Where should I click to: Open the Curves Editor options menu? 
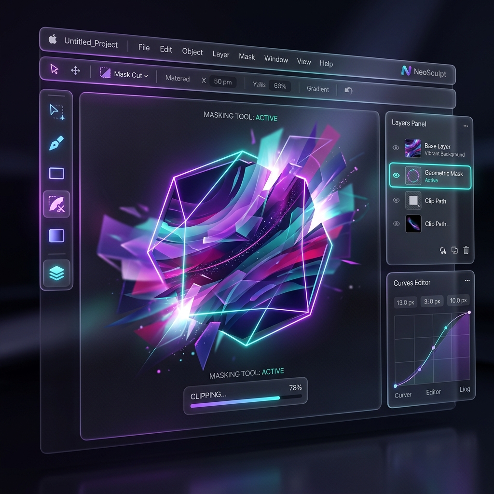[x=467, y=280]
